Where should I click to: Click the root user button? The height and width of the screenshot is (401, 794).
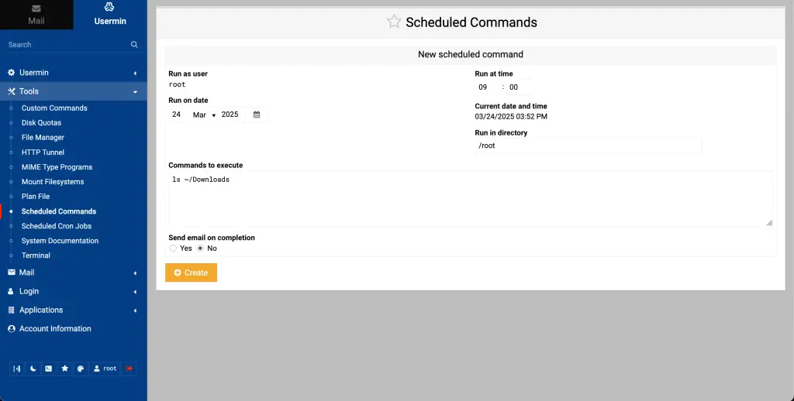pos(105,368)
